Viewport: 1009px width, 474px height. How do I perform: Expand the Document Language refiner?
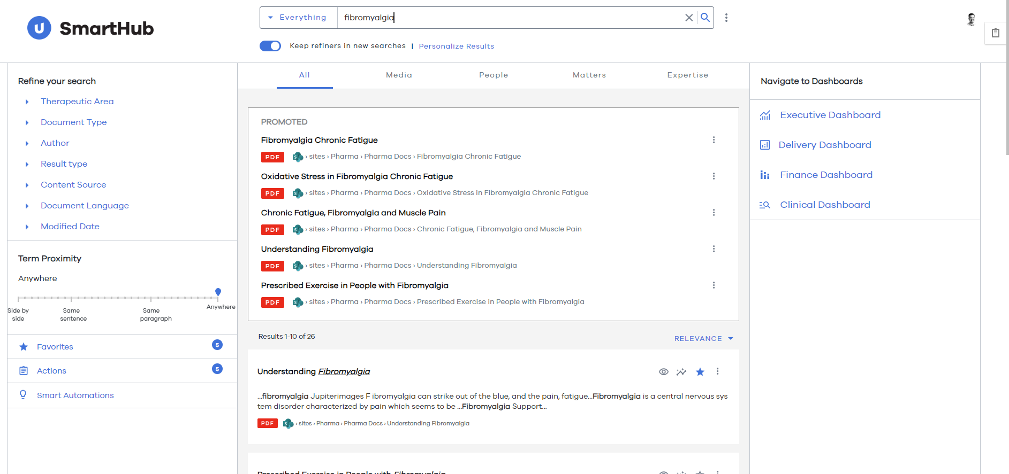(x=85, y=206)
